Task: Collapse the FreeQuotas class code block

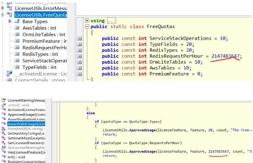Action: tap(87, 27)
